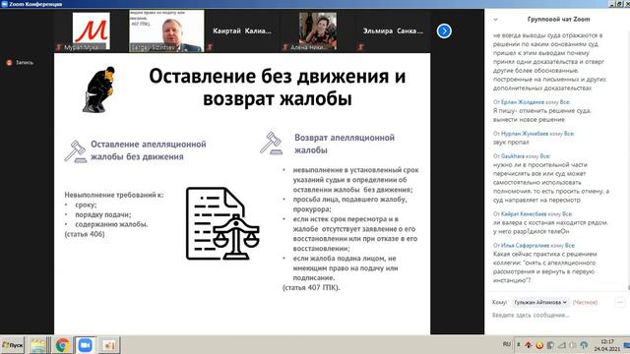The height and width of the screenshot is (354, 630).
Task: Open the Windows Пуск start button
Action: [13, 345]
